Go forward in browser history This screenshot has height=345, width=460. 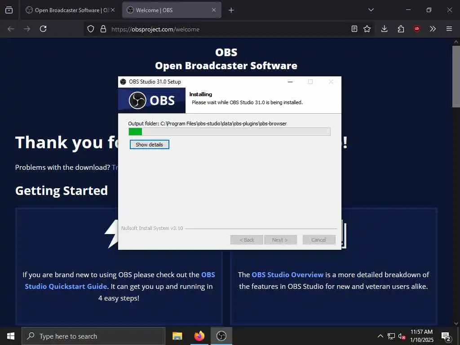pyautogui.click(x=27, y=29)
